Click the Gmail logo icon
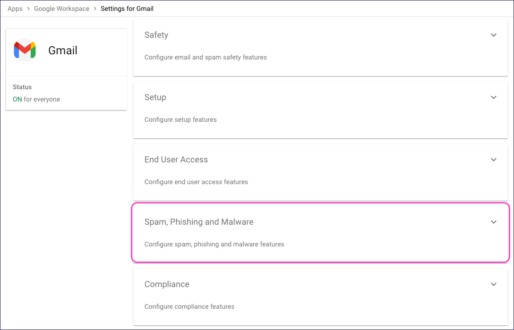Screen dimensions: 514x330 (25, 50)
